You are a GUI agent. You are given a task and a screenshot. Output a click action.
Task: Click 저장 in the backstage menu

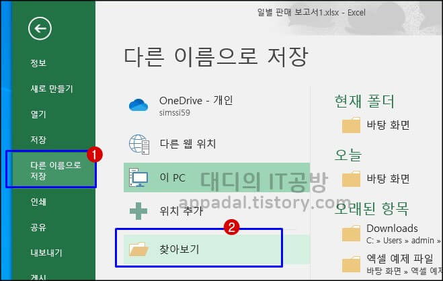pyautogui.click(x=38, y=140)
